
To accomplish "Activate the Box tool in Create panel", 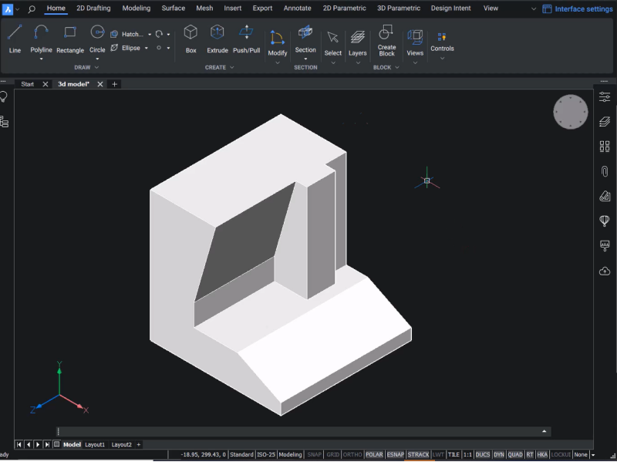I will (x=190, y=39).
